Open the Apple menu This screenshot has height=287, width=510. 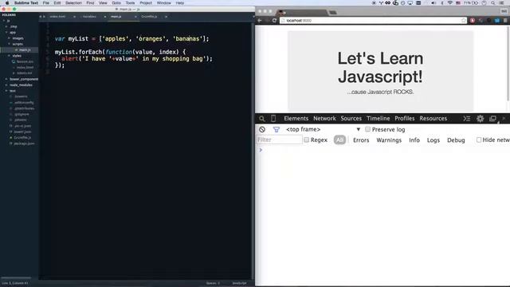click(x=7, y=3)
